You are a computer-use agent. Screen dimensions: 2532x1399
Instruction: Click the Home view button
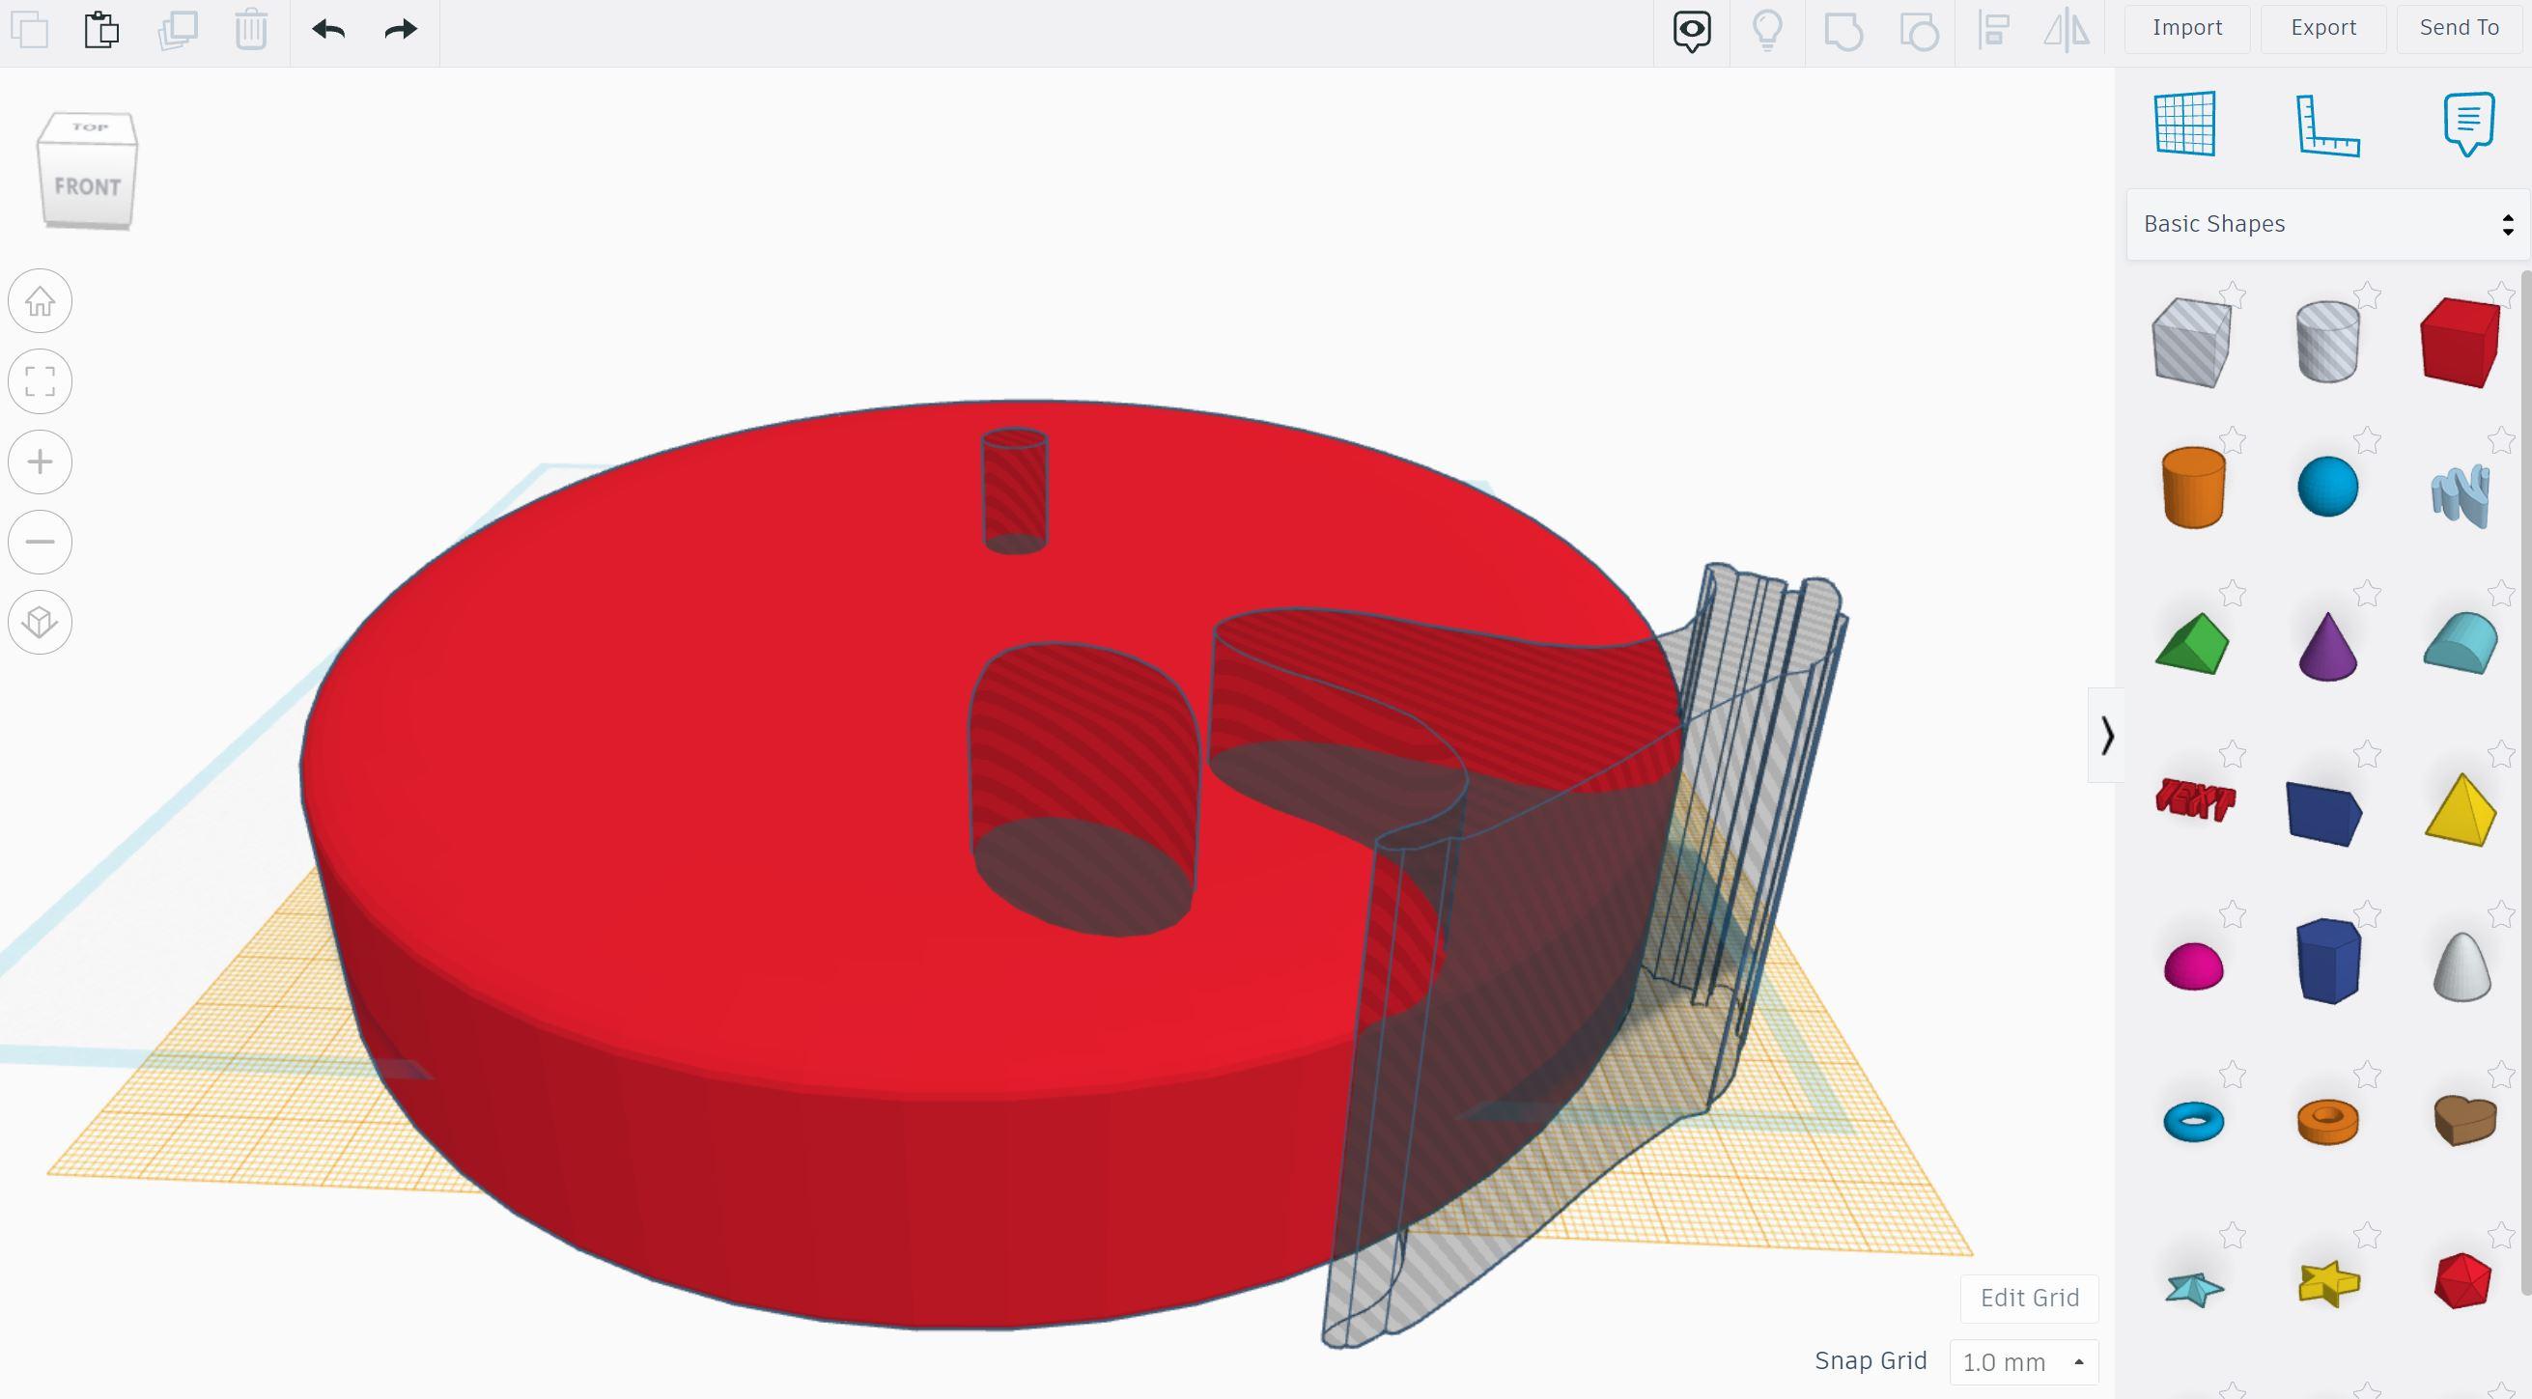pos(41,300)
